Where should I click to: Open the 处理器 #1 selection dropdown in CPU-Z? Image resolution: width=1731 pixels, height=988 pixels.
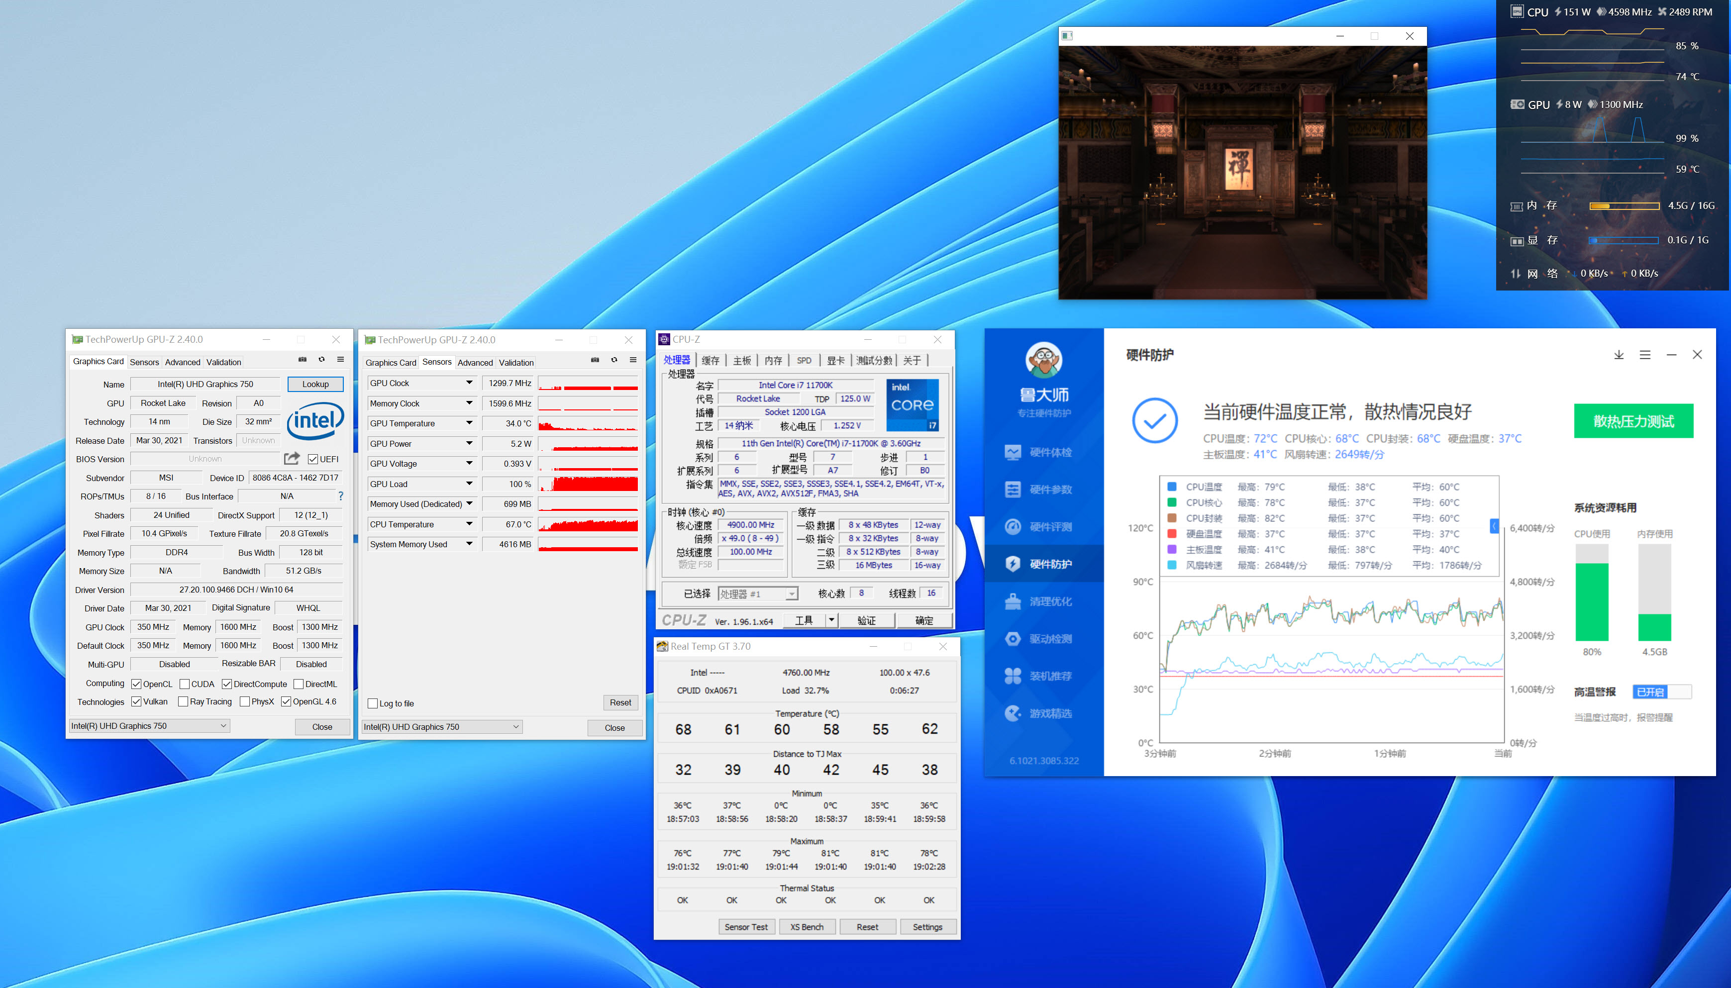pos(757,594)
